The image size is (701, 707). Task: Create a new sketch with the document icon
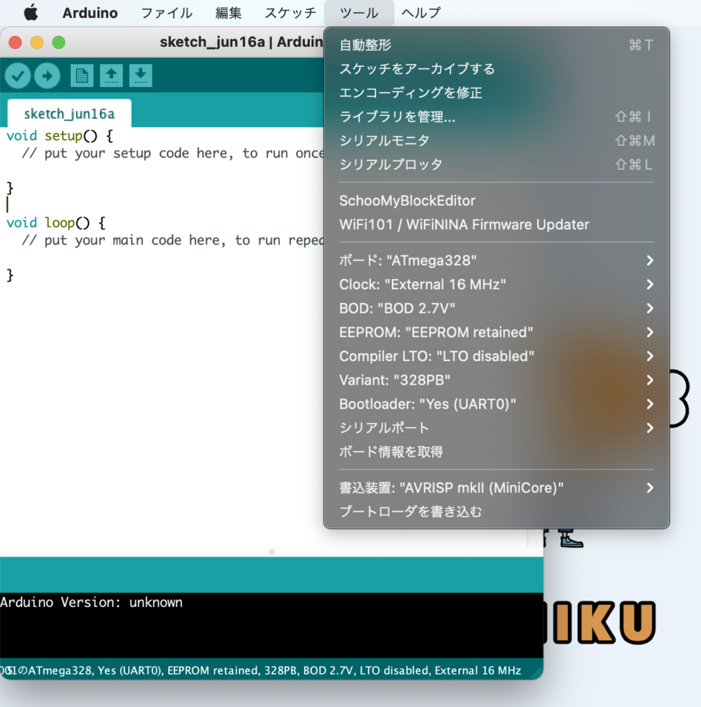coord(82,75)
